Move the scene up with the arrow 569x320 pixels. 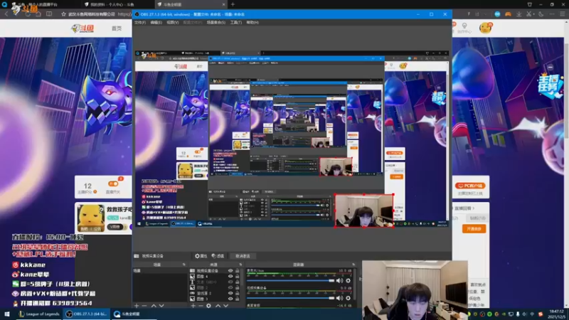(x=154, y=306)
